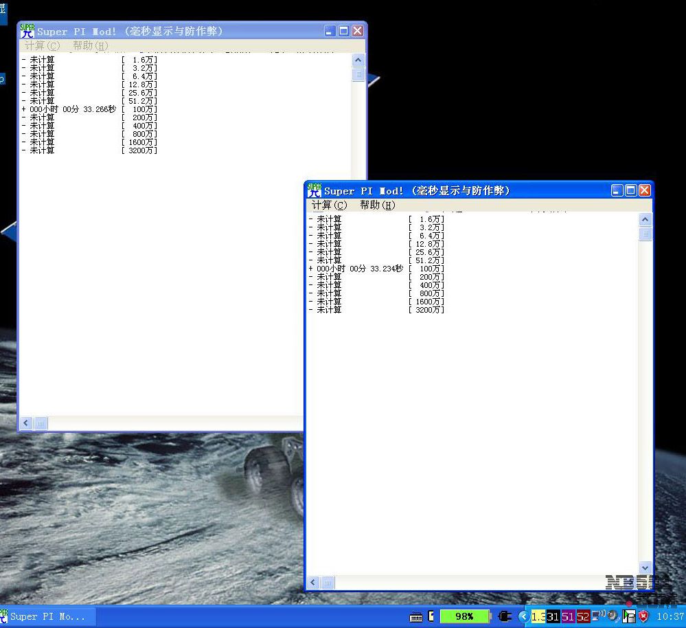Viewport: 686px width, 628px height.
Task: Click the green 98% battery indicator
Action: tap(464, 616)
